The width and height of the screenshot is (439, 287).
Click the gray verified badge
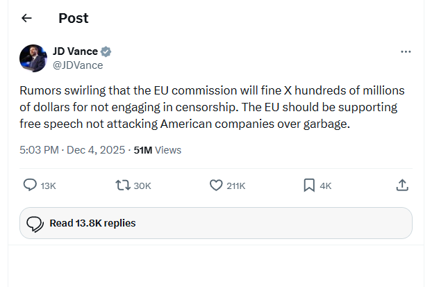[x=106, y=51]
